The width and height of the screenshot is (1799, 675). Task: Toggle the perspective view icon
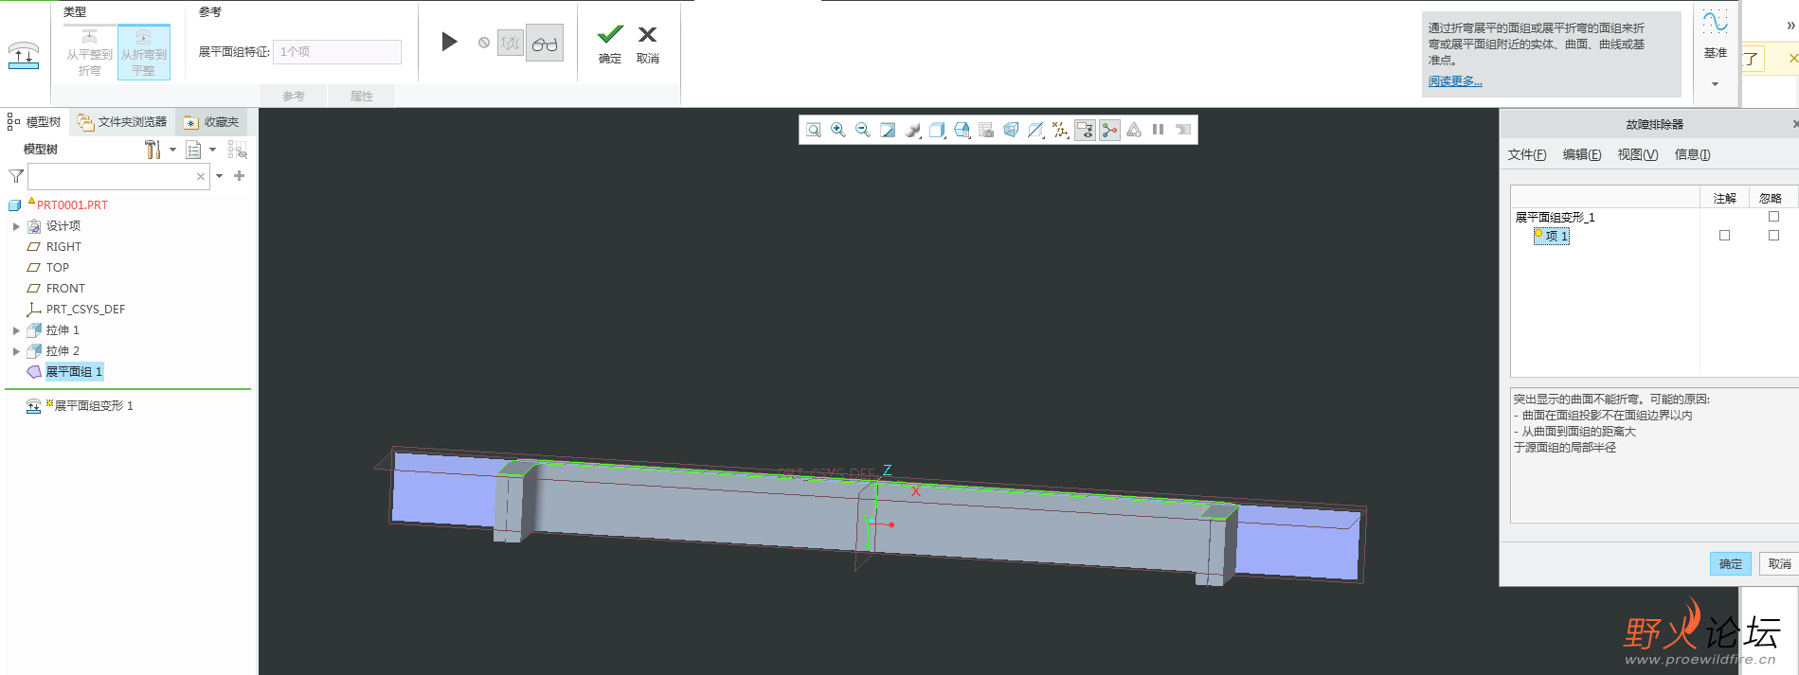pyautogui.click(x=1011, y=130)
